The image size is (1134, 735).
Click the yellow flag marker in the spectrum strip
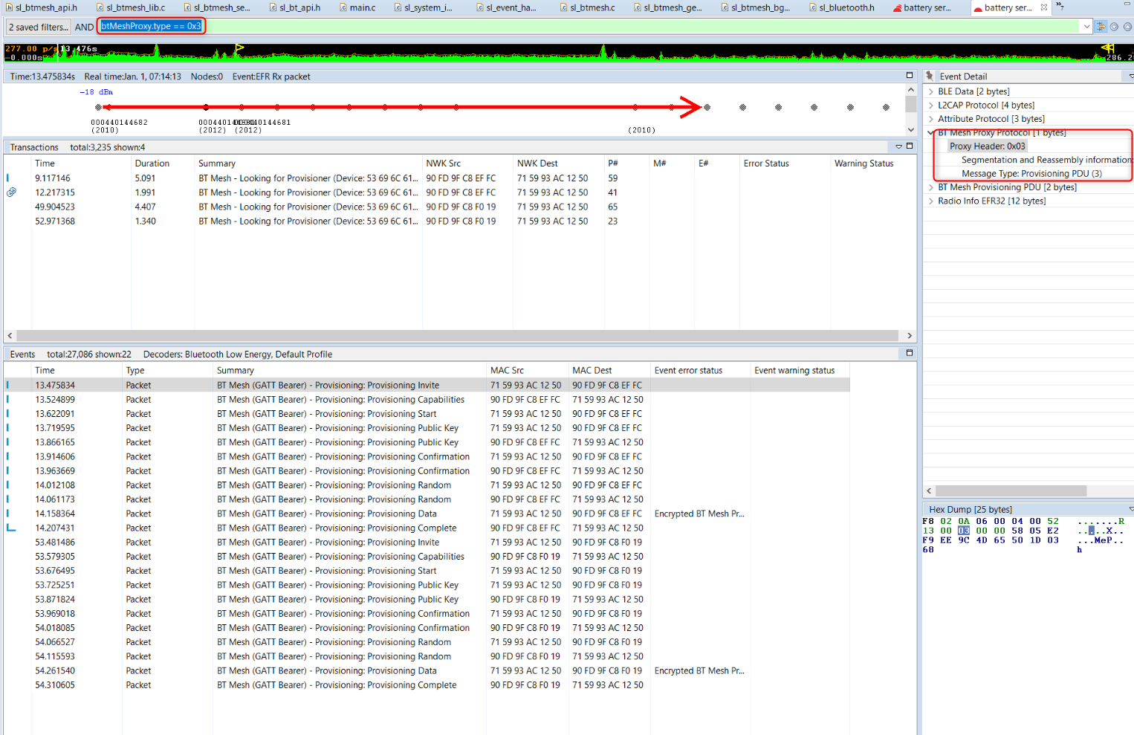[238, 48]
